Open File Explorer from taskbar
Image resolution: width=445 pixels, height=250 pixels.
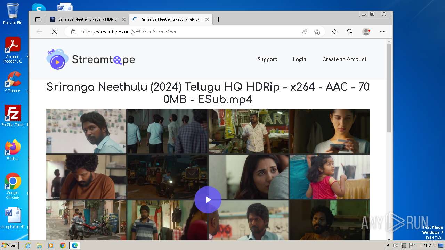[39, 245]
